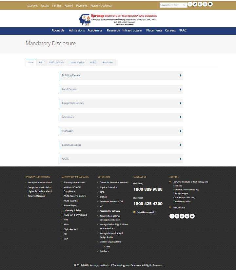Open the IQAC quick link
Screen dimensions: 236x270
(x=102, y=192)
